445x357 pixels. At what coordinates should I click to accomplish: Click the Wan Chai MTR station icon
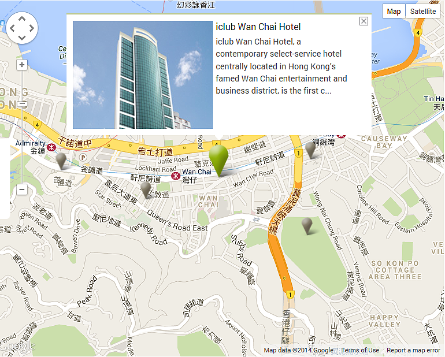(176, 176)
